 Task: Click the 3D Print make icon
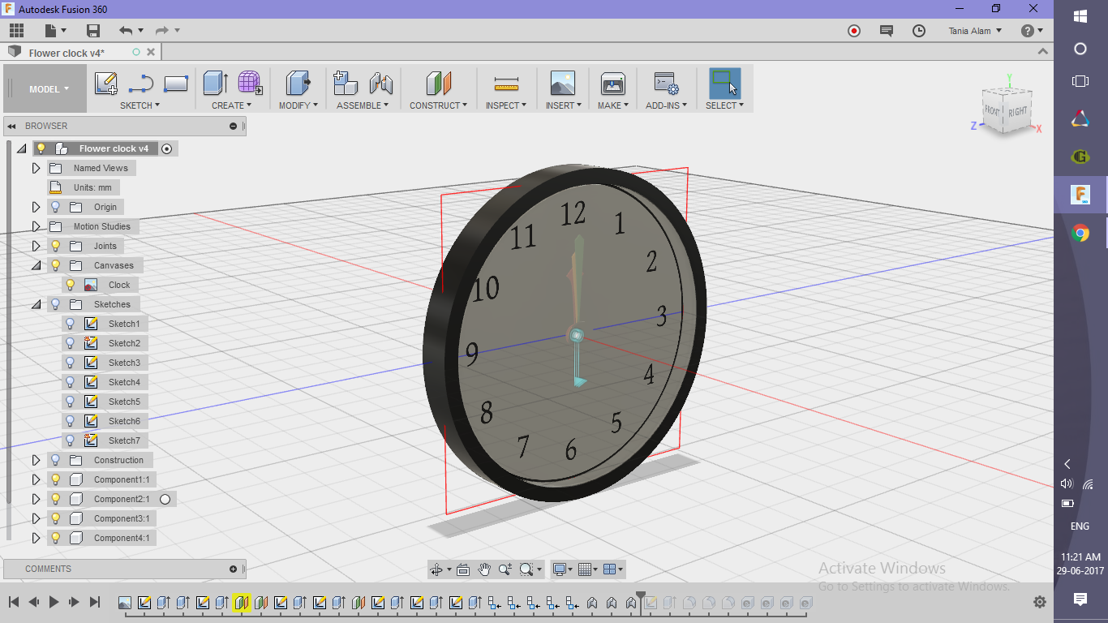tap(612, 84)
